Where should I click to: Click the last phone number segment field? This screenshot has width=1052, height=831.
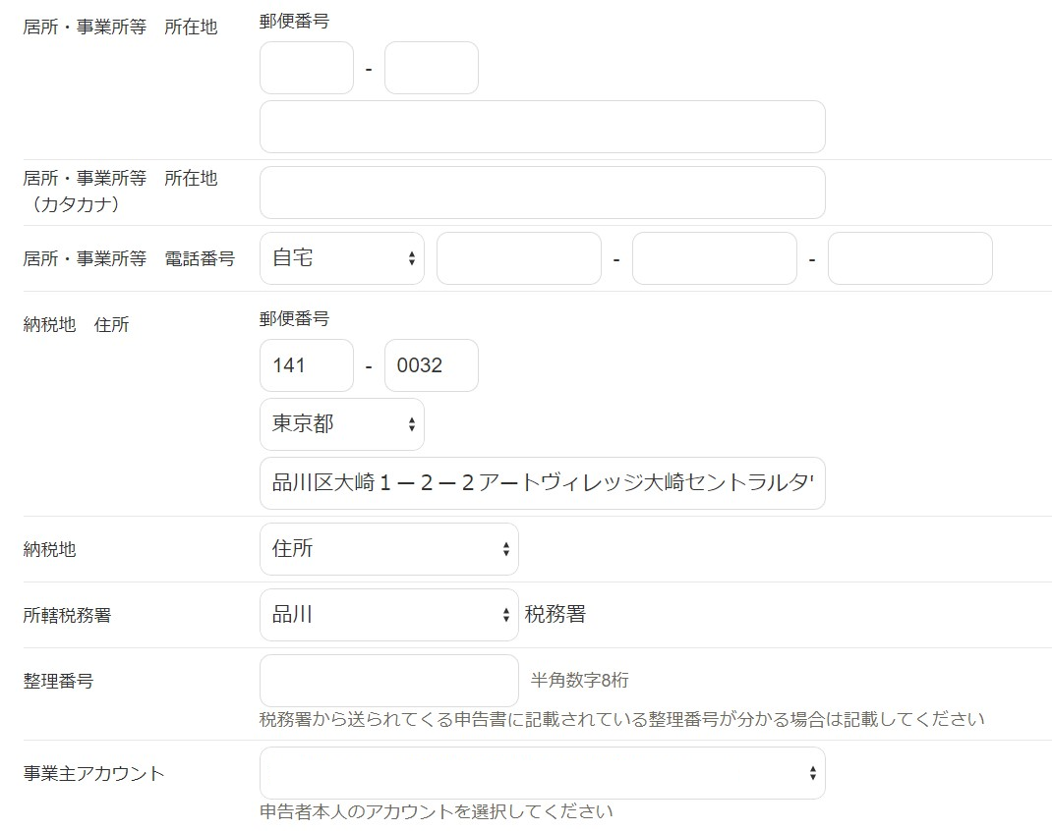pos(909,258)
